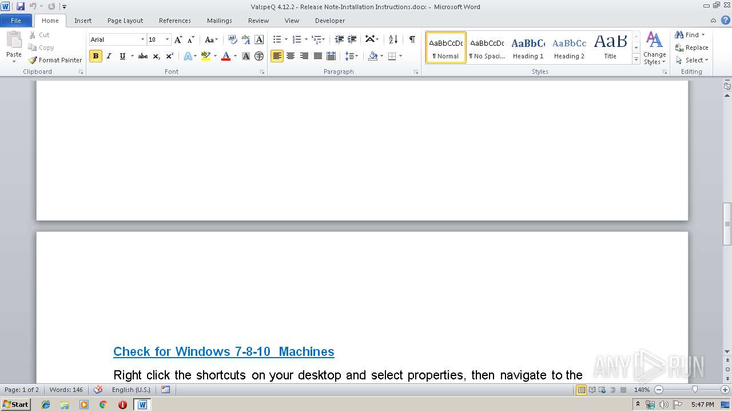Click the Character Border icon

(x=259, y=39)
